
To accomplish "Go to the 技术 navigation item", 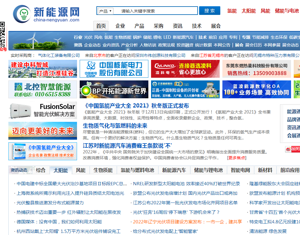I will [x=197, y=26].
